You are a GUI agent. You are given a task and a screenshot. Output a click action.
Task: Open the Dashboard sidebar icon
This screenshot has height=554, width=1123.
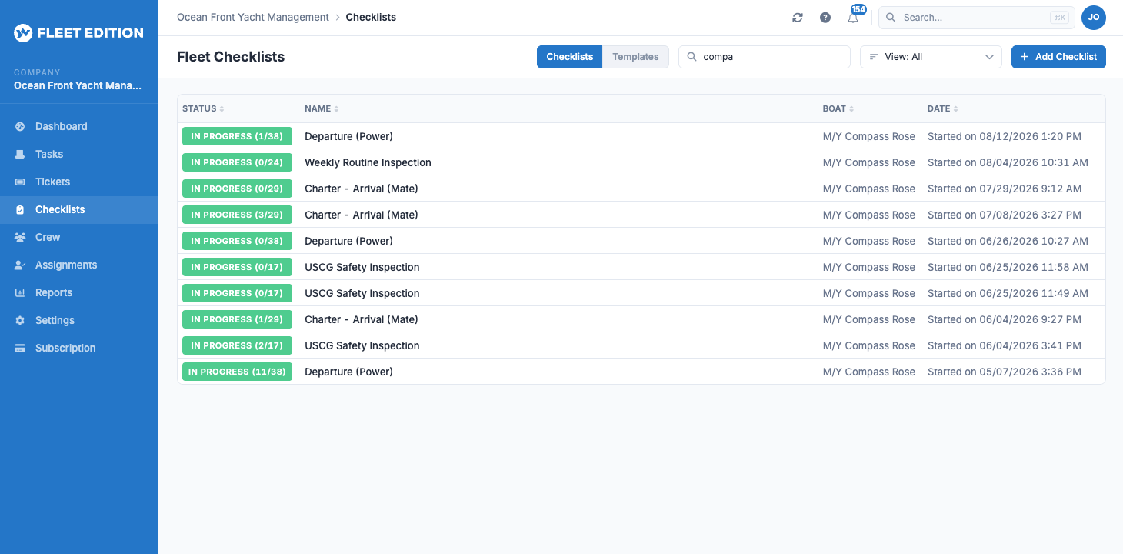tap(20, 126)
